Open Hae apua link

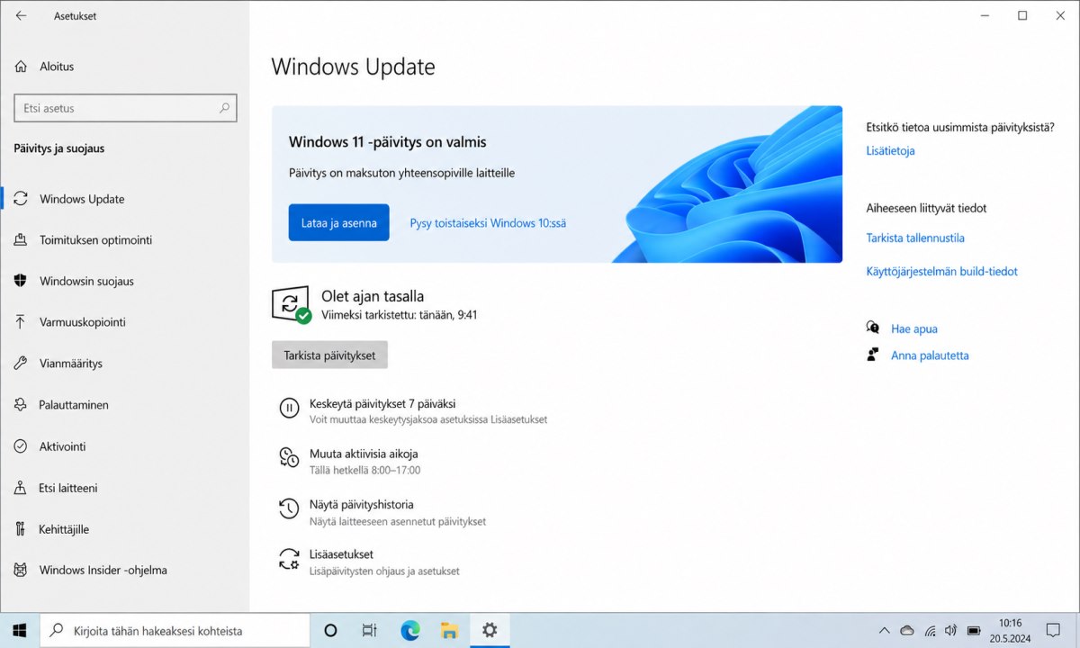click(914, 329)
